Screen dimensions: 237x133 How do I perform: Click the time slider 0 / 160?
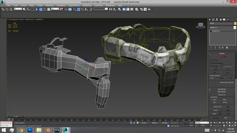pos(16,116)
